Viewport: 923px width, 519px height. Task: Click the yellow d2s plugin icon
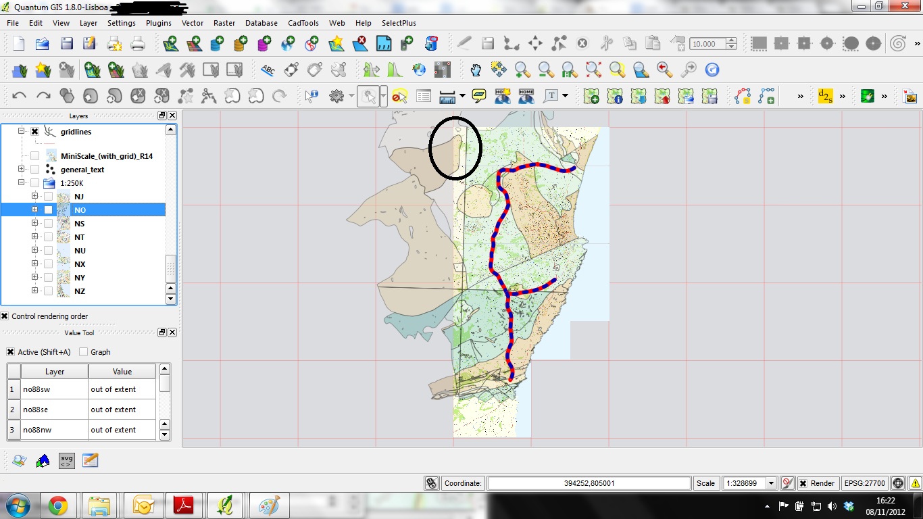point(825,96)
